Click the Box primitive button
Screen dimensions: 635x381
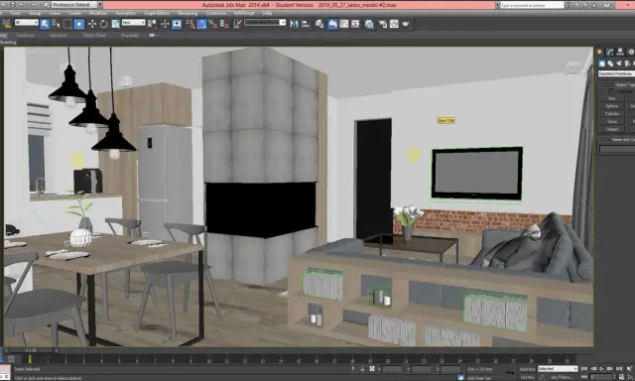612,98
